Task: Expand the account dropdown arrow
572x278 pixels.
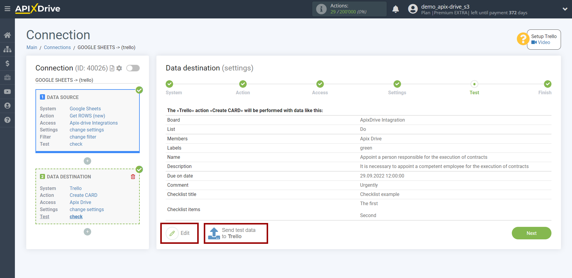Action: click(565, 9)
